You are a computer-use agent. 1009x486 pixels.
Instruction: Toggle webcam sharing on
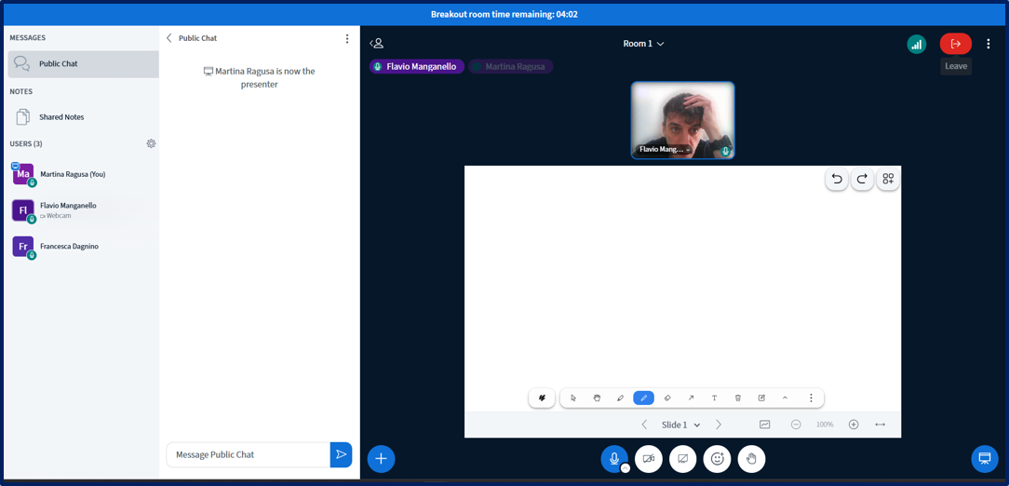pyautogui.click(x=649, y=458)
